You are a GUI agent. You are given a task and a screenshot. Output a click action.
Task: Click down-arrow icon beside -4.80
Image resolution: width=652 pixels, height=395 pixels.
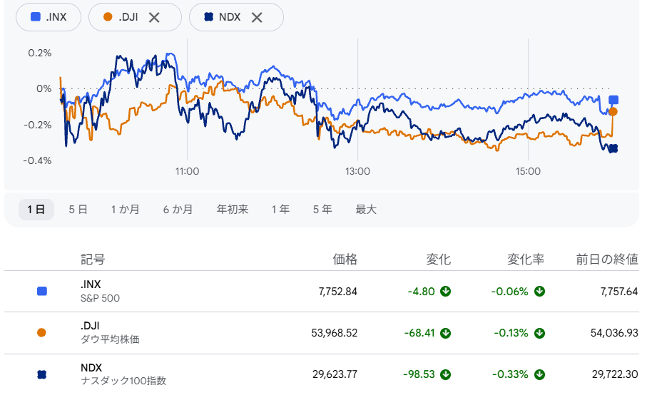pos(446,292)
